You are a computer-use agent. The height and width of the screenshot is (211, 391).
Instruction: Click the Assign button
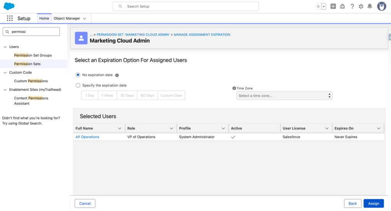coord(373,203)
